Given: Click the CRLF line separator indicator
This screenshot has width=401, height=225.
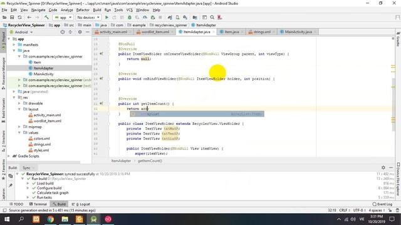Looking at the screenshot, I should [344, 211].
